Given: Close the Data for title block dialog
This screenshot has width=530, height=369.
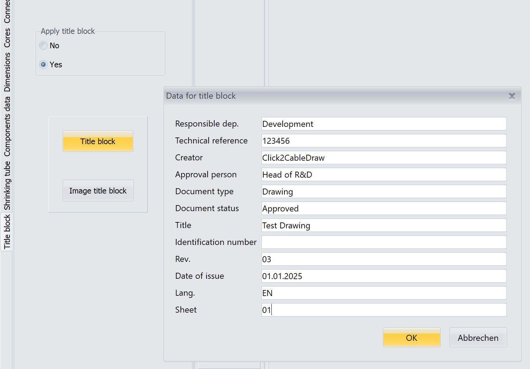Looking at the screenshot, I should coord(512,96).
